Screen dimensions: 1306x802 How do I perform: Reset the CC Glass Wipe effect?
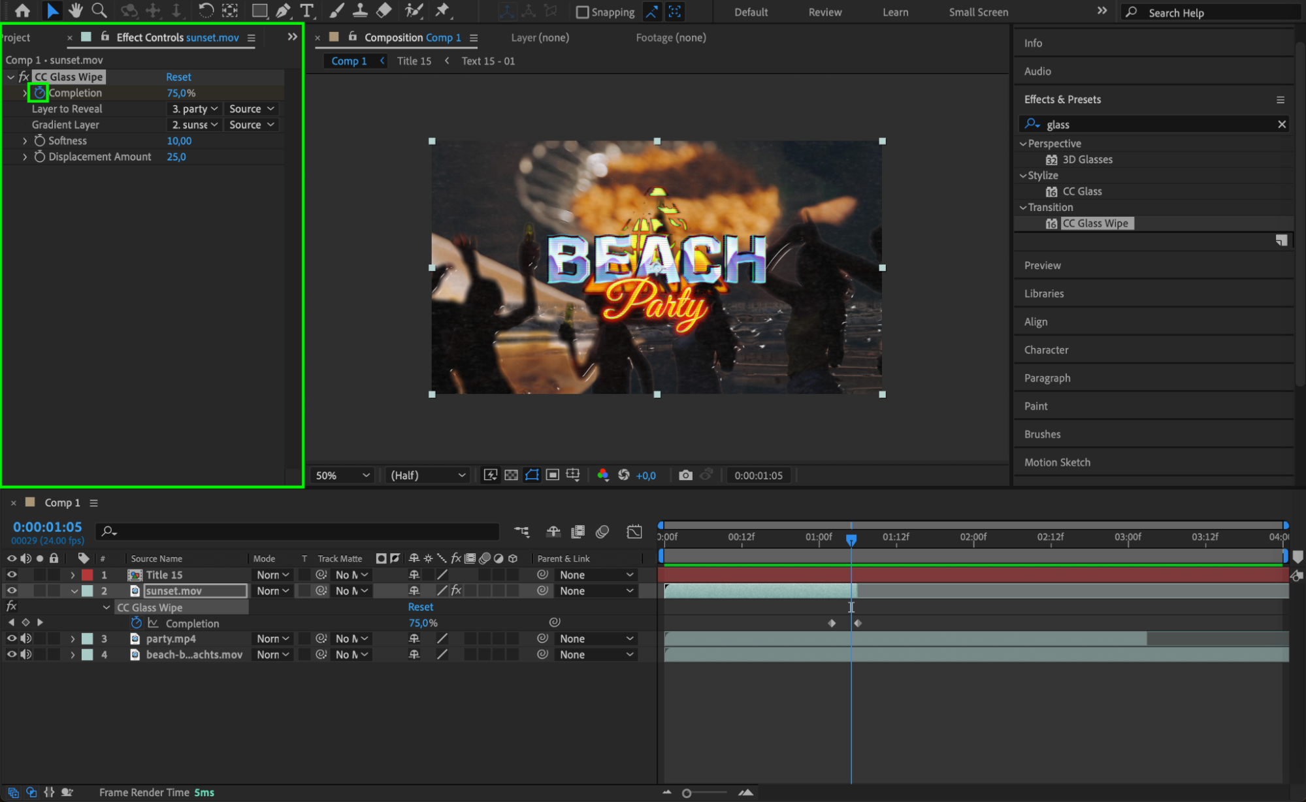click(x=178, y=77)
